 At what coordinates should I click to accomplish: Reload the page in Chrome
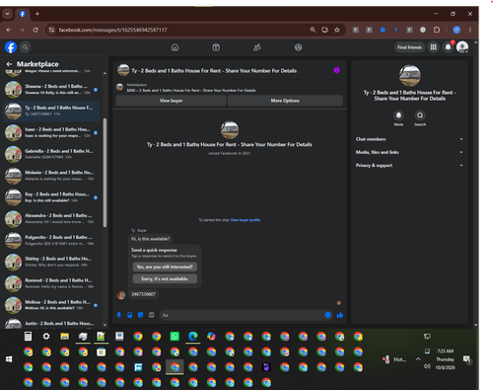tap(35, 30)
